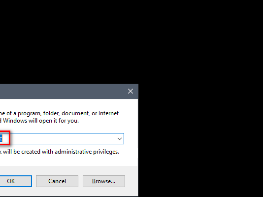
Task: Click the program, folder, document description text
Action: [x=59, y=113]
